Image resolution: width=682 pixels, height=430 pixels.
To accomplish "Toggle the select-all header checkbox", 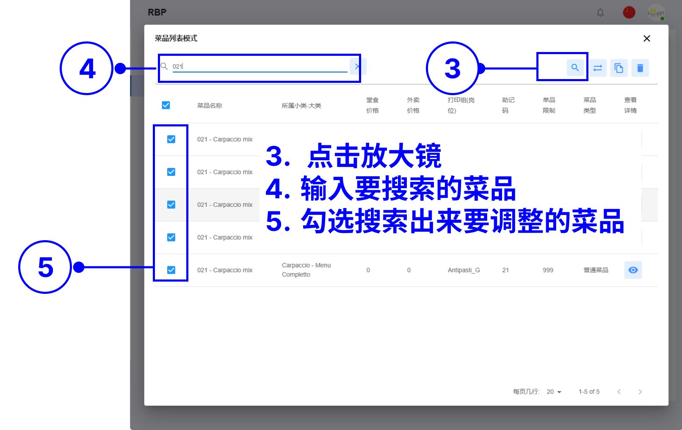I will tap(166, 105).
